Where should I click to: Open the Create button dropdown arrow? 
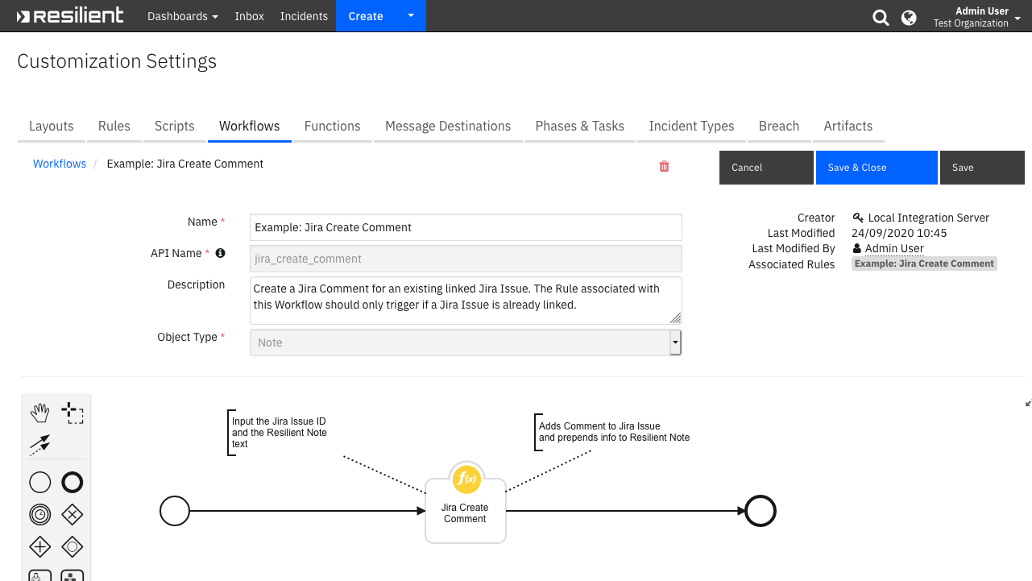(411, 16)
